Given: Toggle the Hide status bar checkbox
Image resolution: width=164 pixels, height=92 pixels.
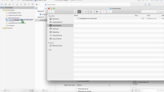Looking at the screenshot, I should [x=77, y=89].
